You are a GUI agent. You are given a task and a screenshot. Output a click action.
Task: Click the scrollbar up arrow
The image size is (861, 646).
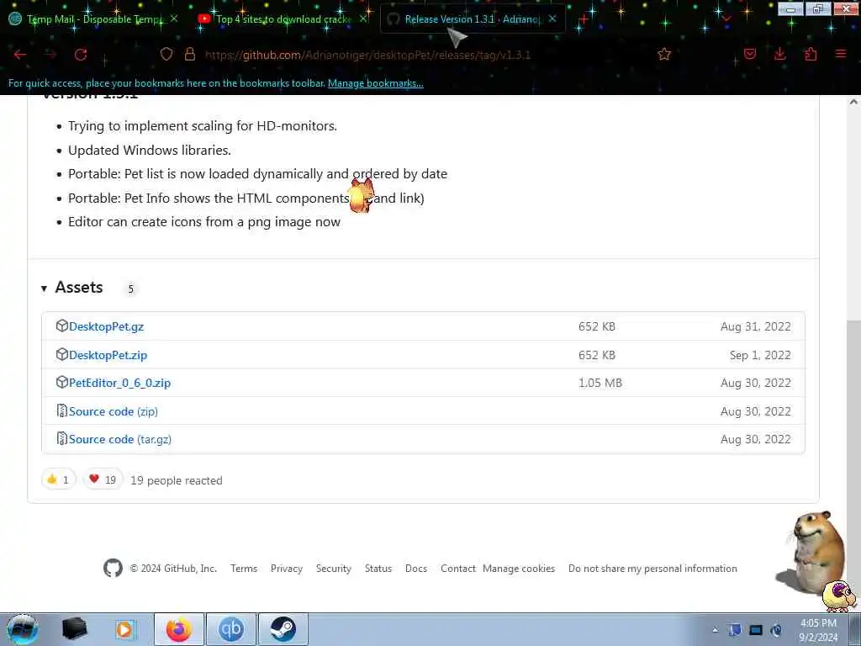pyautogui.click(x=853, y=102)
